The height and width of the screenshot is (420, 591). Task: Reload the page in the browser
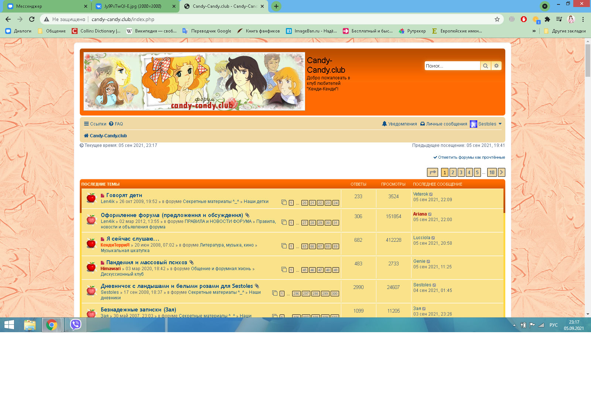[32, 19]
